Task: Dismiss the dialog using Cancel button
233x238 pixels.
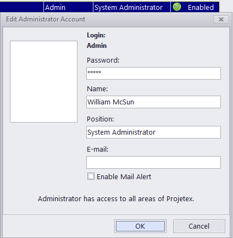Action: [x=199, y=226]
